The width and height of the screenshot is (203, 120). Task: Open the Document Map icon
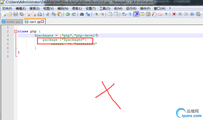pos(148,14)
